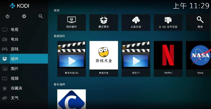The width and height of the screenshot is (211, 109).
Task: Select 从库安装 cloud download tile
Action: [x=136, y=22]
